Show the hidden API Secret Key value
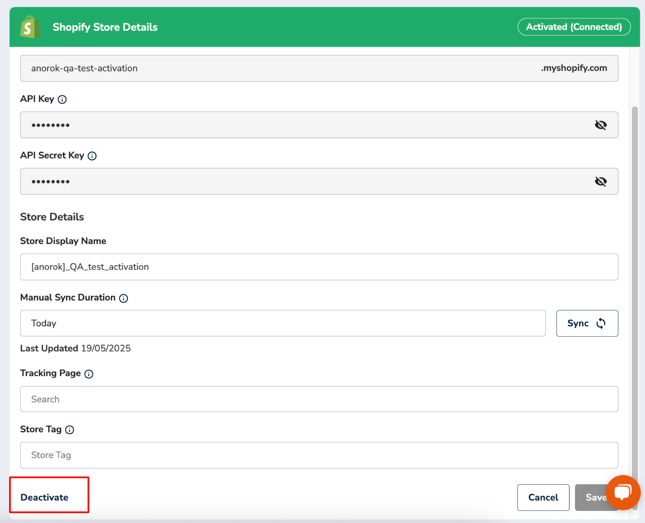The width and height of the screenshot is (645, 523). click(600, 181)
